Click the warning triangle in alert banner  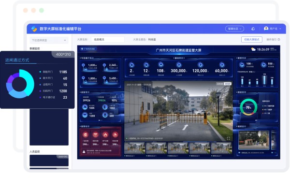click(x=84, y=152)
